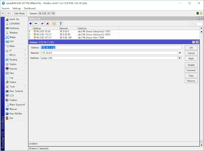Viewport: 204px width, 151px height.
Task: Open the column selector dropdown in Address List
Action: [x=201, y=28]
